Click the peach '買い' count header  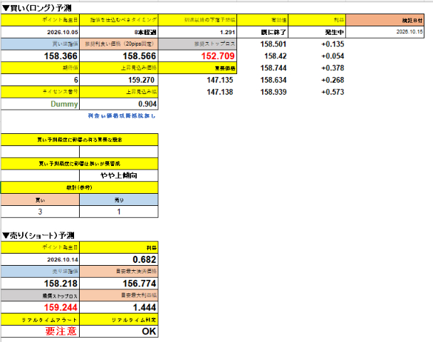(x=40, y=199)
